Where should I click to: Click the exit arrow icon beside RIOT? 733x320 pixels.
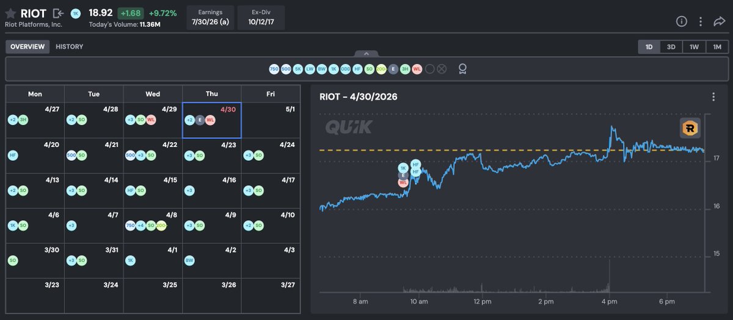point(58,13)
